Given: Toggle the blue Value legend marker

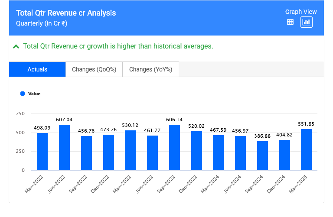Looking at the screenshot, I should pyautogui.click(x=23, y=94).
